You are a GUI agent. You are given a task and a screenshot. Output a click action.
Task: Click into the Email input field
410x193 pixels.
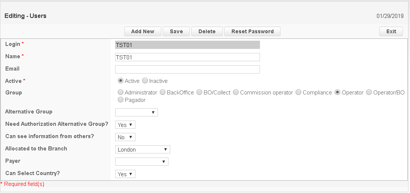pos(187,69)
